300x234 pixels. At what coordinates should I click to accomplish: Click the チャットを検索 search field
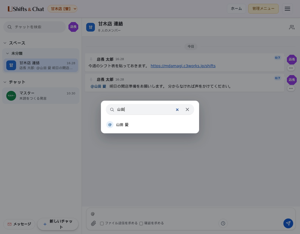click(34, 27)
